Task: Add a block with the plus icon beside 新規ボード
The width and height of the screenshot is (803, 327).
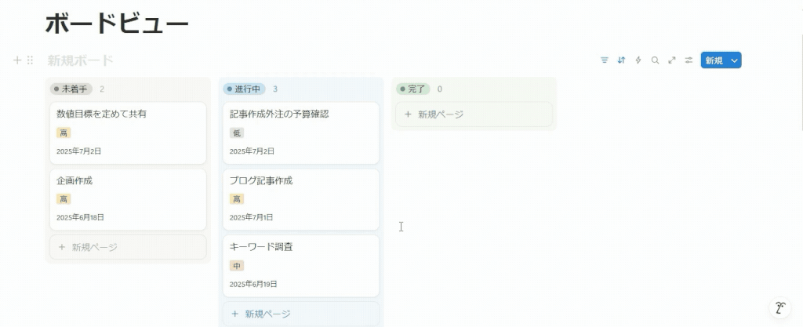Action: point(17,60)
